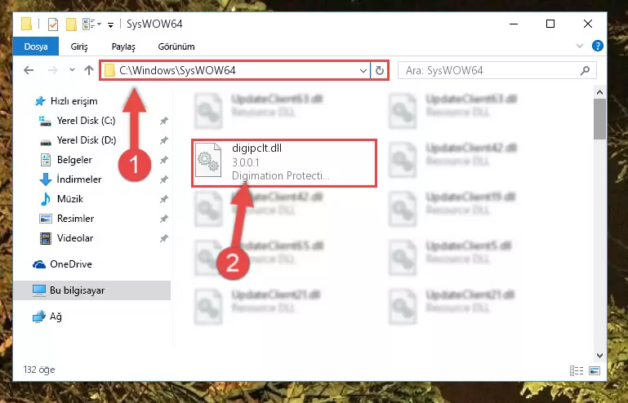Open the Belgeler folder
This screenshot has height=403, width=628.
74,160
